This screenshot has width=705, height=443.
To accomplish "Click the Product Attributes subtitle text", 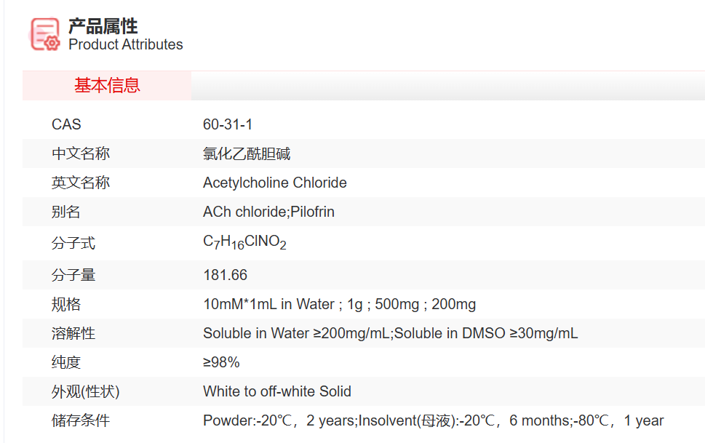I will click(x=126, y=44).
